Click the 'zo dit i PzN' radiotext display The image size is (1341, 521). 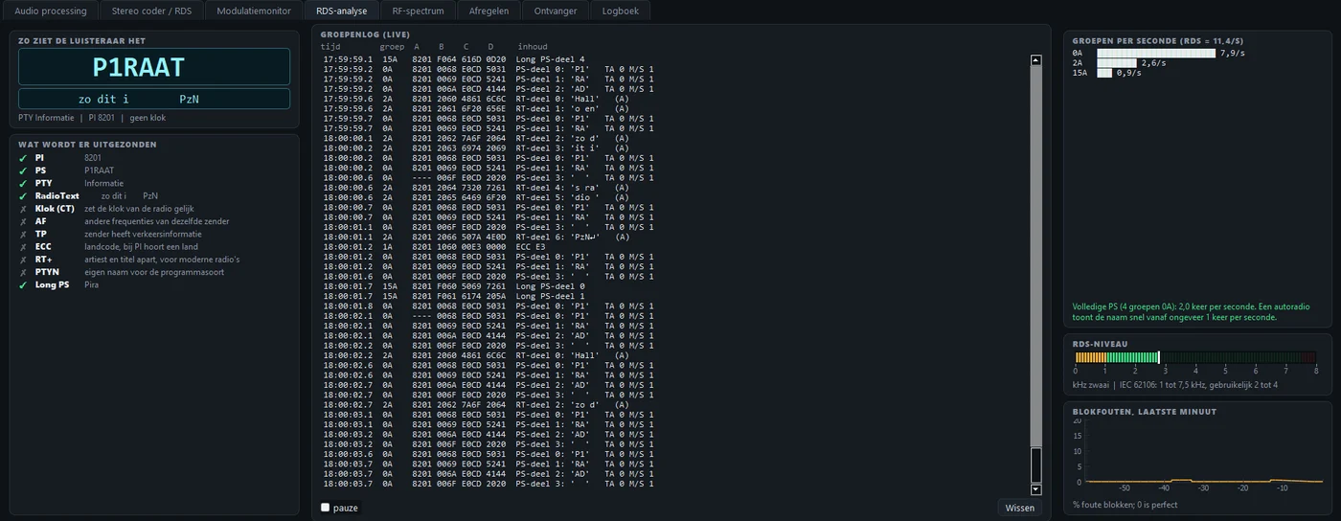click(x=154, y=99)
